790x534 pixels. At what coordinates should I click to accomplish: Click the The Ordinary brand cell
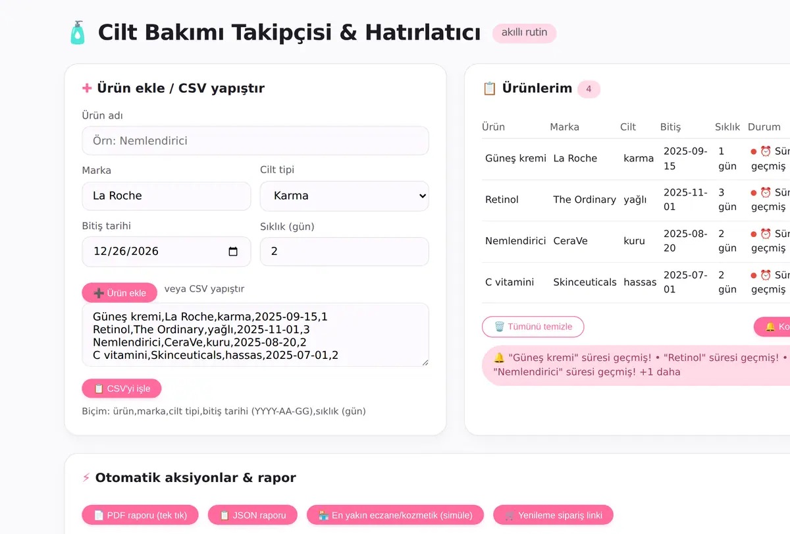(585, 200)
